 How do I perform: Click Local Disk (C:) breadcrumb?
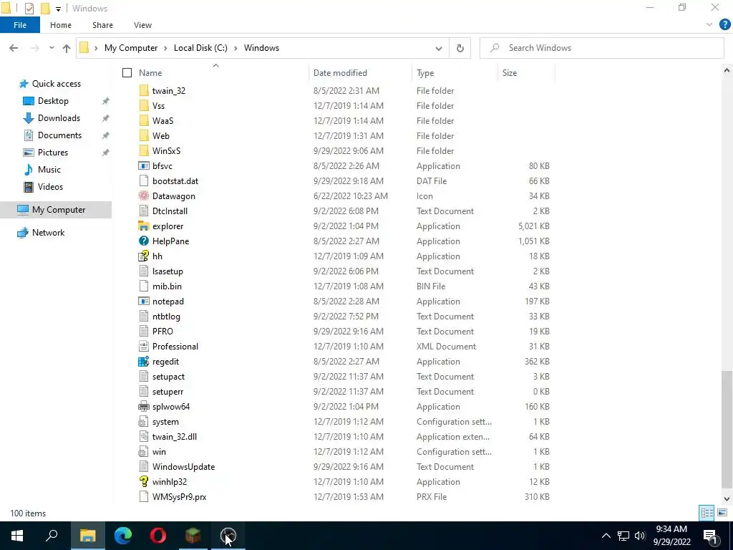(200, 48)
